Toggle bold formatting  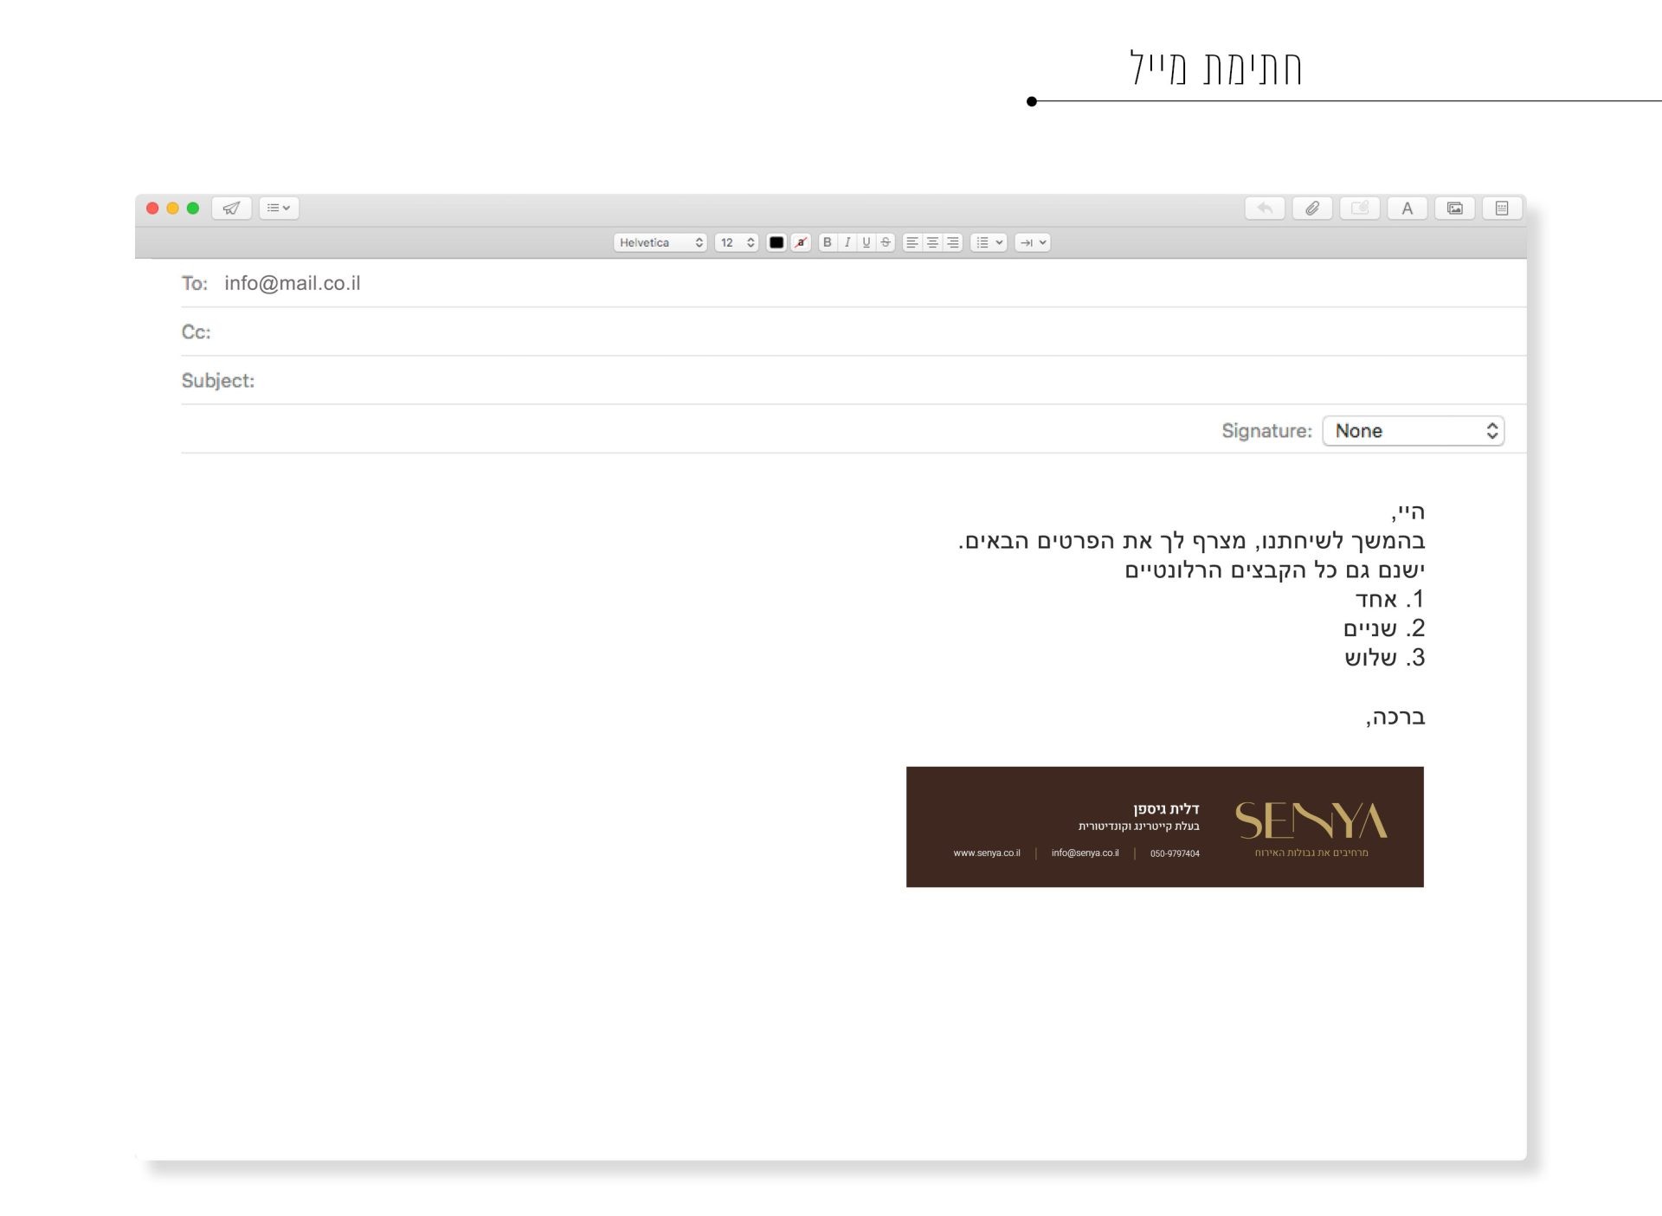pos(828,242)
